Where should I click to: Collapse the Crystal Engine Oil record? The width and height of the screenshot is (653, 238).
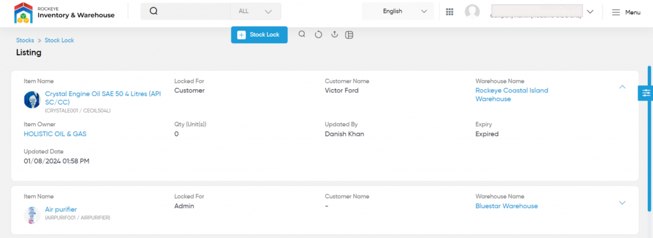[x=622, y=87]
